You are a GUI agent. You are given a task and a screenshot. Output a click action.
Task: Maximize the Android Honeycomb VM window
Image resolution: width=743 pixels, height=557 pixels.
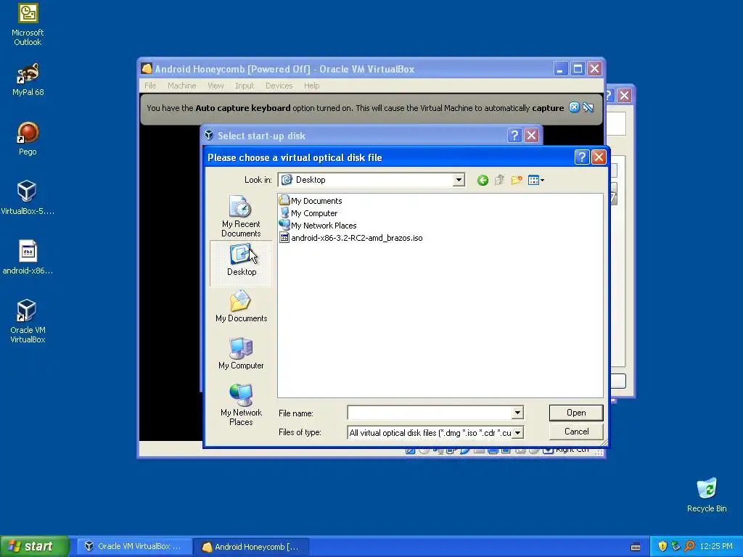click(578, 69)
